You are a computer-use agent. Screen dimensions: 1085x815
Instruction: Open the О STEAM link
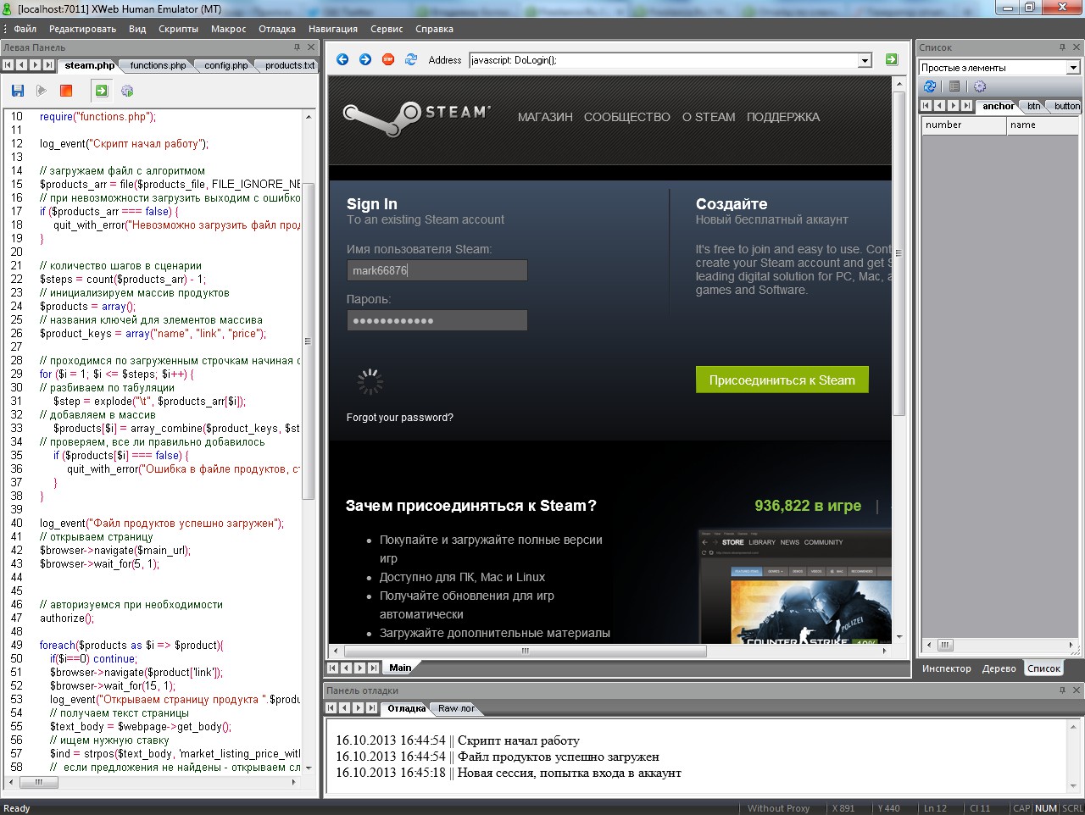[x=709, y=117]
